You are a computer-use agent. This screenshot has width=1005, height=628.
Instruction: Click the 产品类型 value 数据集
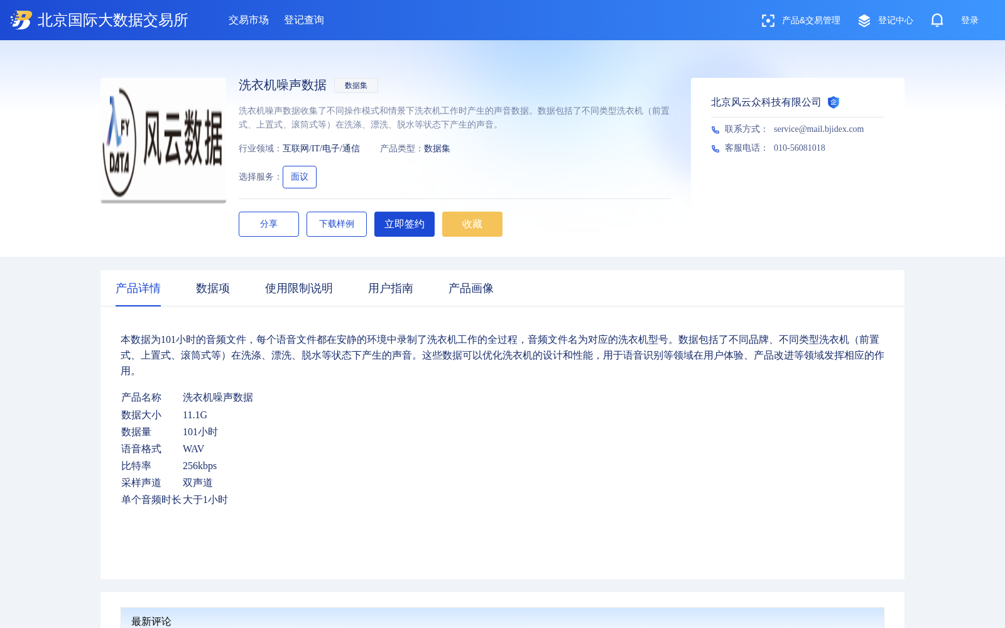[x=437, y=149]
